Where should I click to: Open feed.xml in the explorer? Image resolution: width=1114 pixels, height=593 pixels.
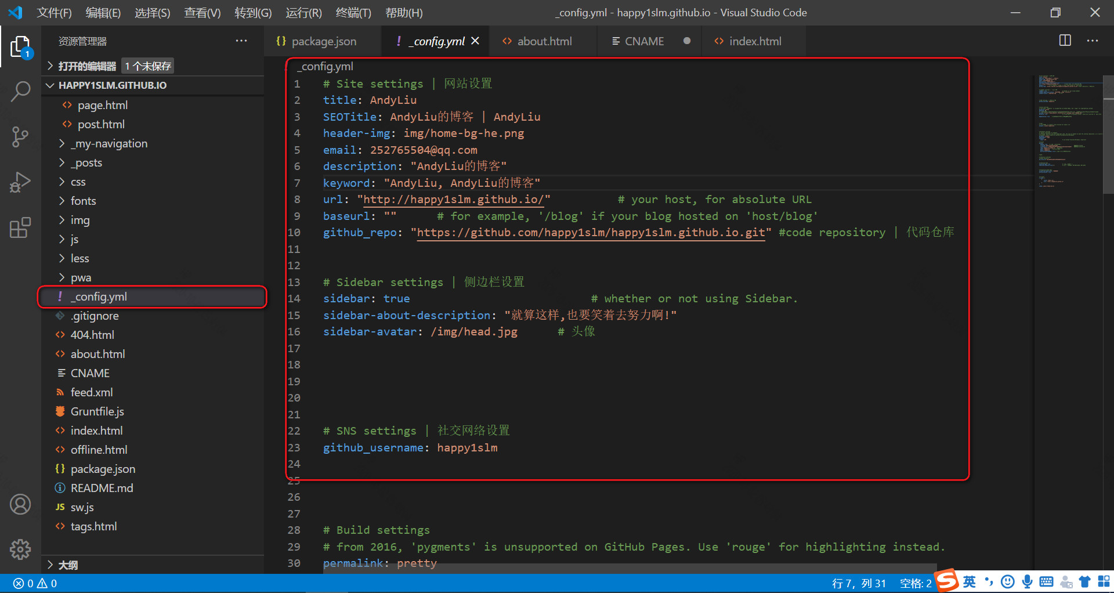(x=153, y=392)
